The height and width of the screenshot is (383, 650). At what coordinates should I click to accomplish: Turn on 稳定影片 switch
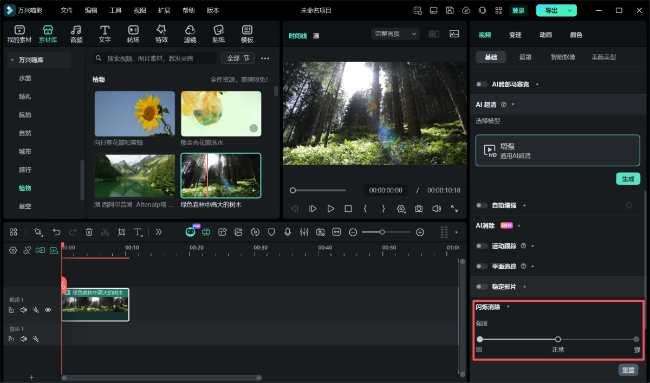[482, 287]
